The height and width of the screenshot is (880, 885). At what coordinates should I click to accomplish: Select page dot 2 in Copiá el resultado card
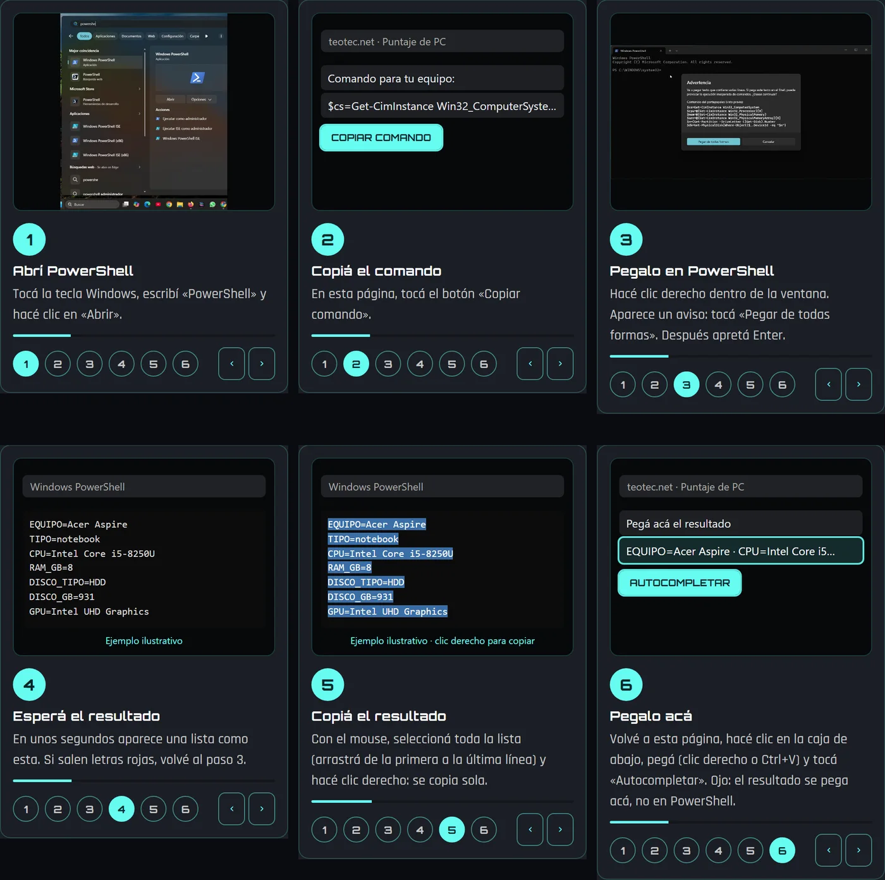[356, 830]
